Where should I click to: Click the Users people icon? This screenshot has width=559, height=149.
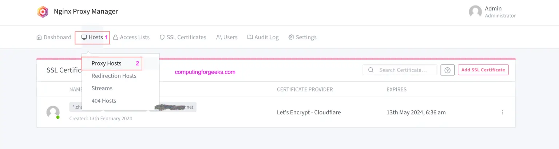219,37
